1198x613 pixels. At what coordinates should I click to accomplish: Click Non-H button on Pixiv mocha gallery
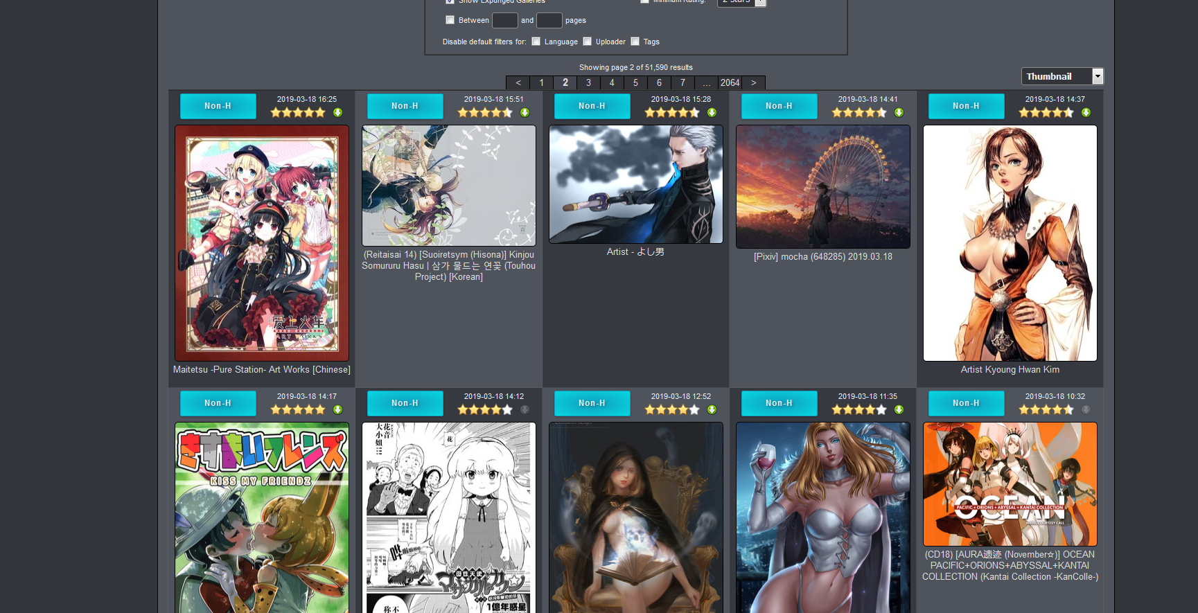click(779, 106)
